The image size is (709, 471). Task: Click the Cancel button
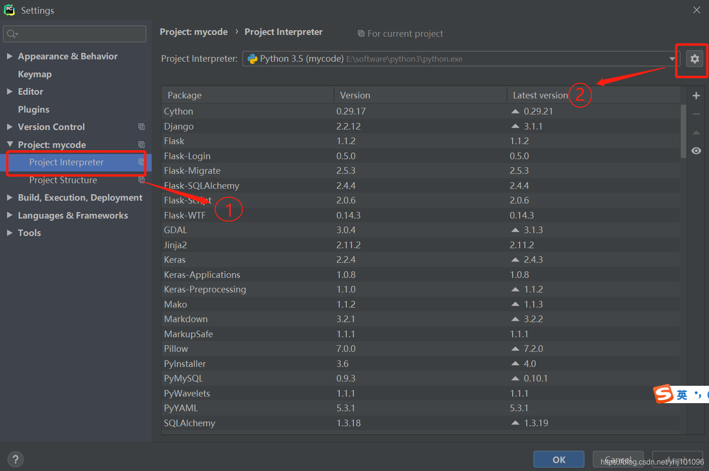[x=618, y=459]
